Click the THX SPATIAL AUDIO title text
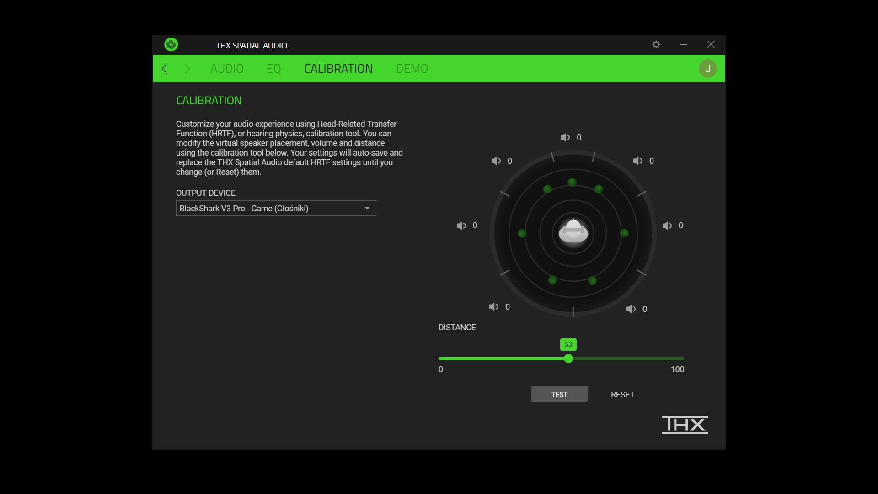The width and height of the screenshot is (878, 494). pos(252,45)
